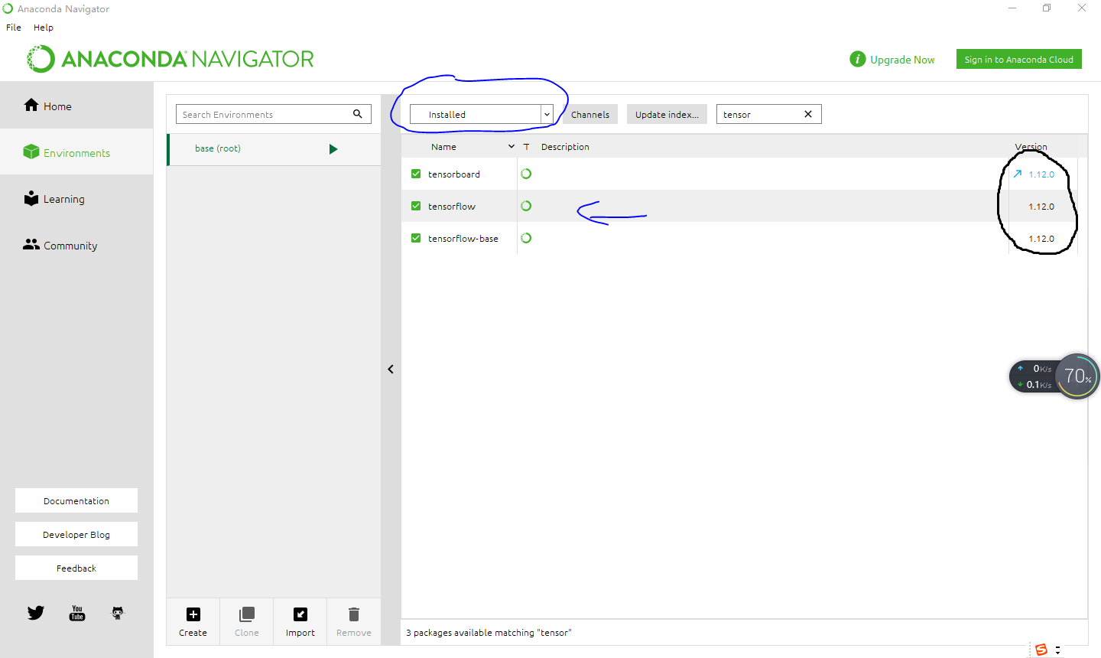This screenshot has height=658, width=1101.
Task: Create a new environment
Action: click(193, 621)
